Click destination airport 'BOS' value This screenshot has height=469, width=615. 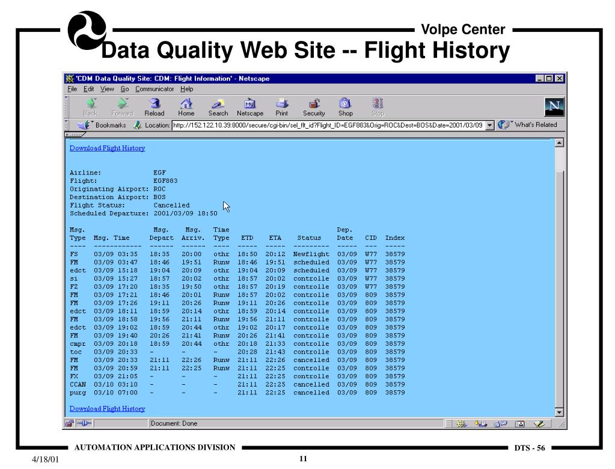(x=160, y=197)
